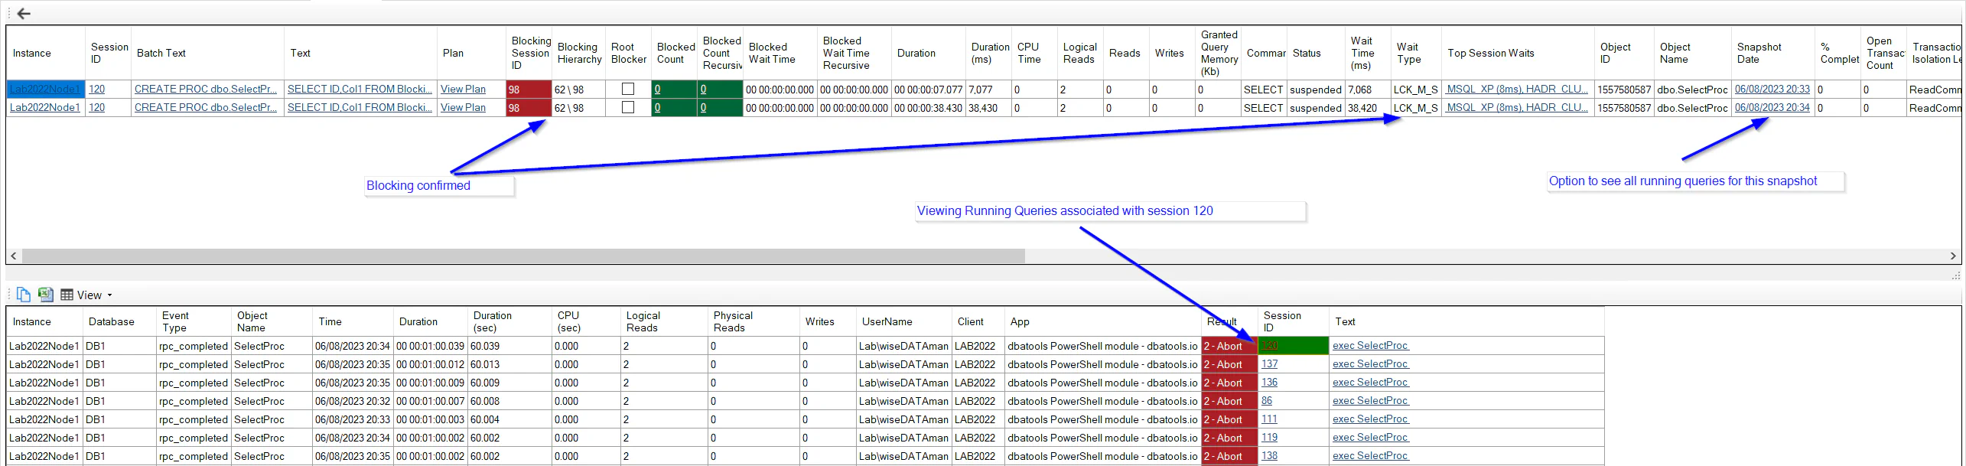Image resolution: width=1966 pixels, height=466 pixels.
Task: Click scroll left arrow on horizontal scrollbar
Action: click(14, 256)
